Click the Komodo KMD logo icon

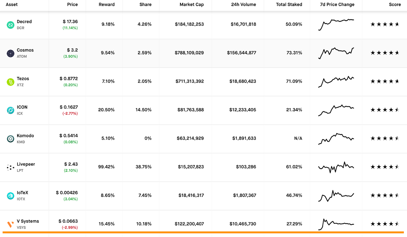click(10, 139)
